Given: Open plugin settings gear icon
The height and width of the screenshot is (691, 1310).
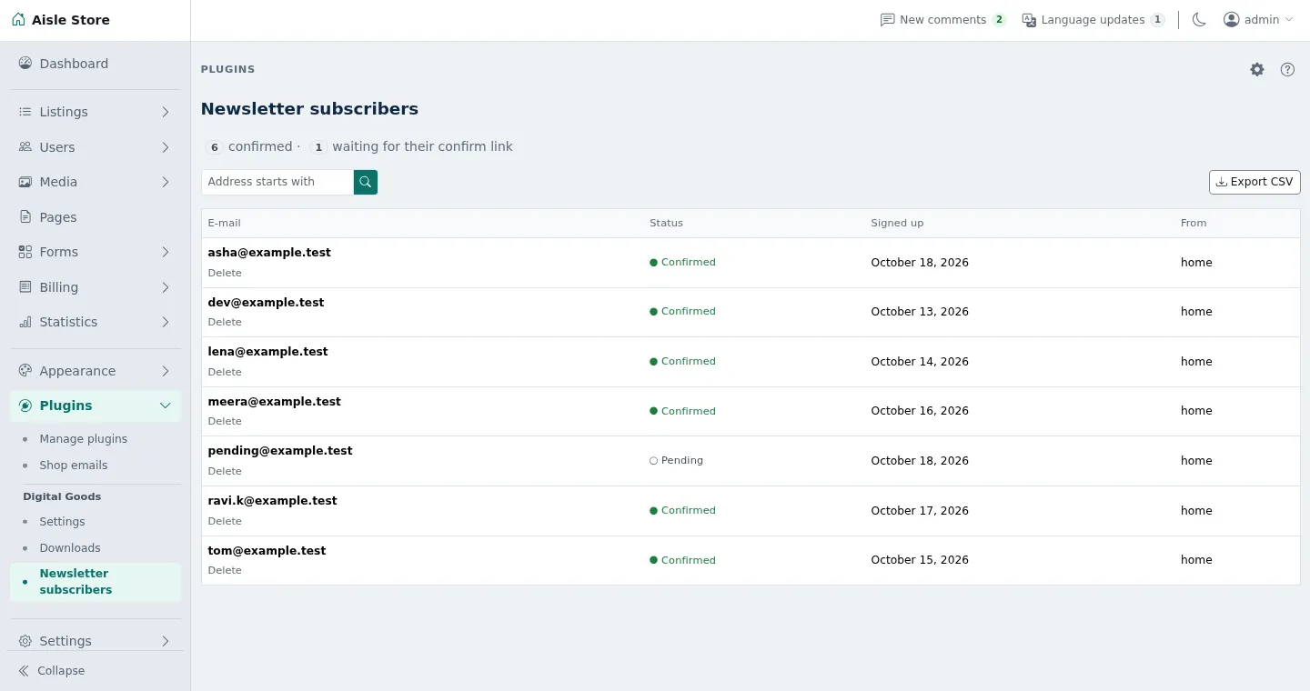Looking at the screenshot, I should click(x=1257, y=69).
